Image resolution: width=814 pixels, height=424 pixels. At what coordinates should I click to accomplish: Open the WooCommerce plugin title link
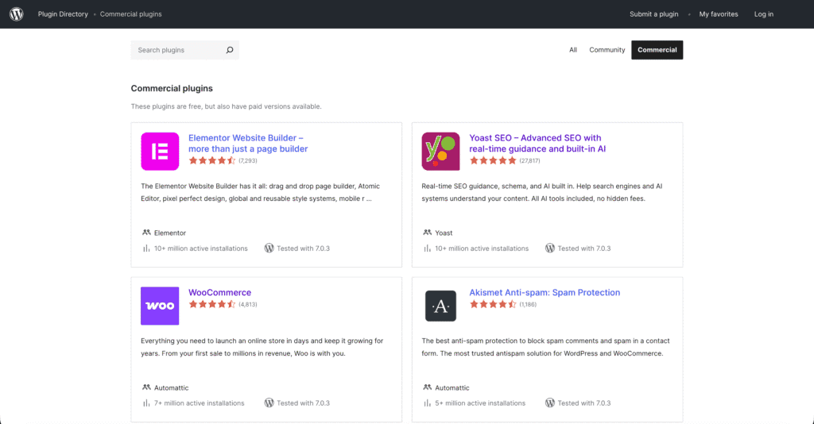(x=219, y=292)
